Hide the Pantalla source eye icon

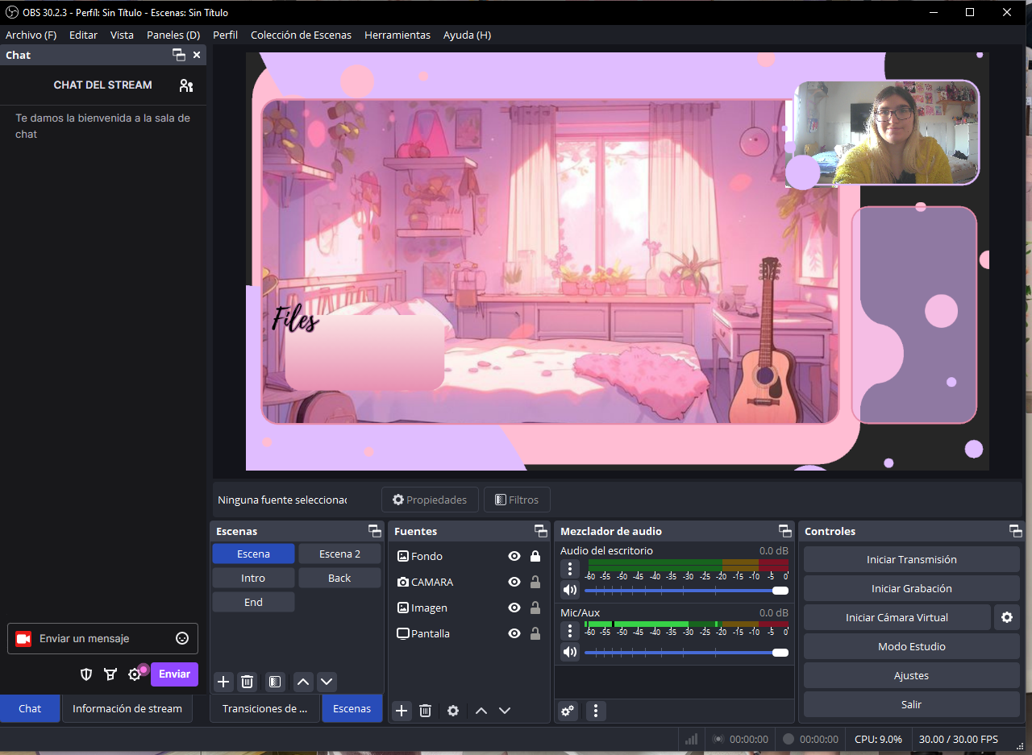pyautogui.click(x=514, y=633)
